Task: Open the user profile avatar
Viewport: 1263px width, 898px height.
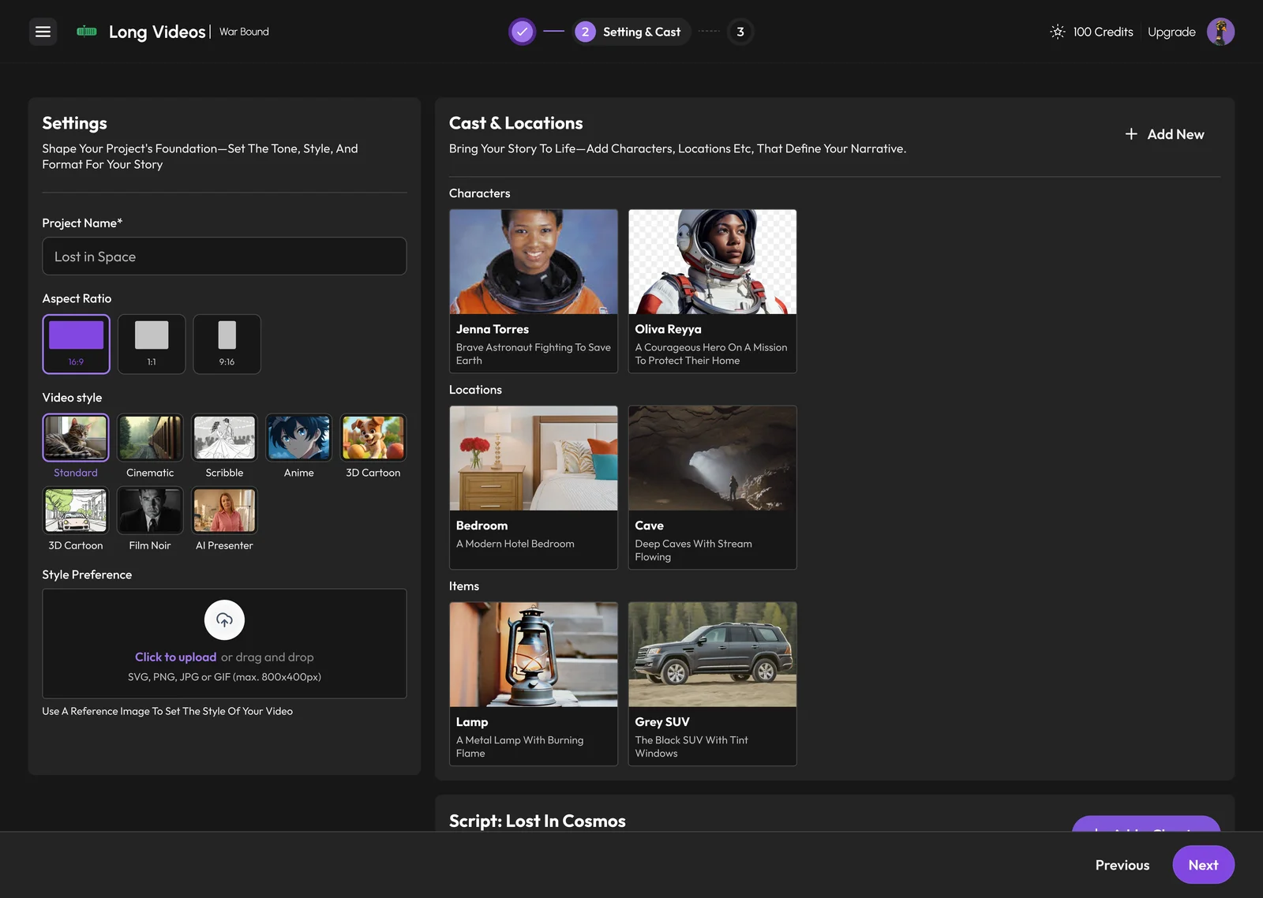Action: coord(1220,32)
